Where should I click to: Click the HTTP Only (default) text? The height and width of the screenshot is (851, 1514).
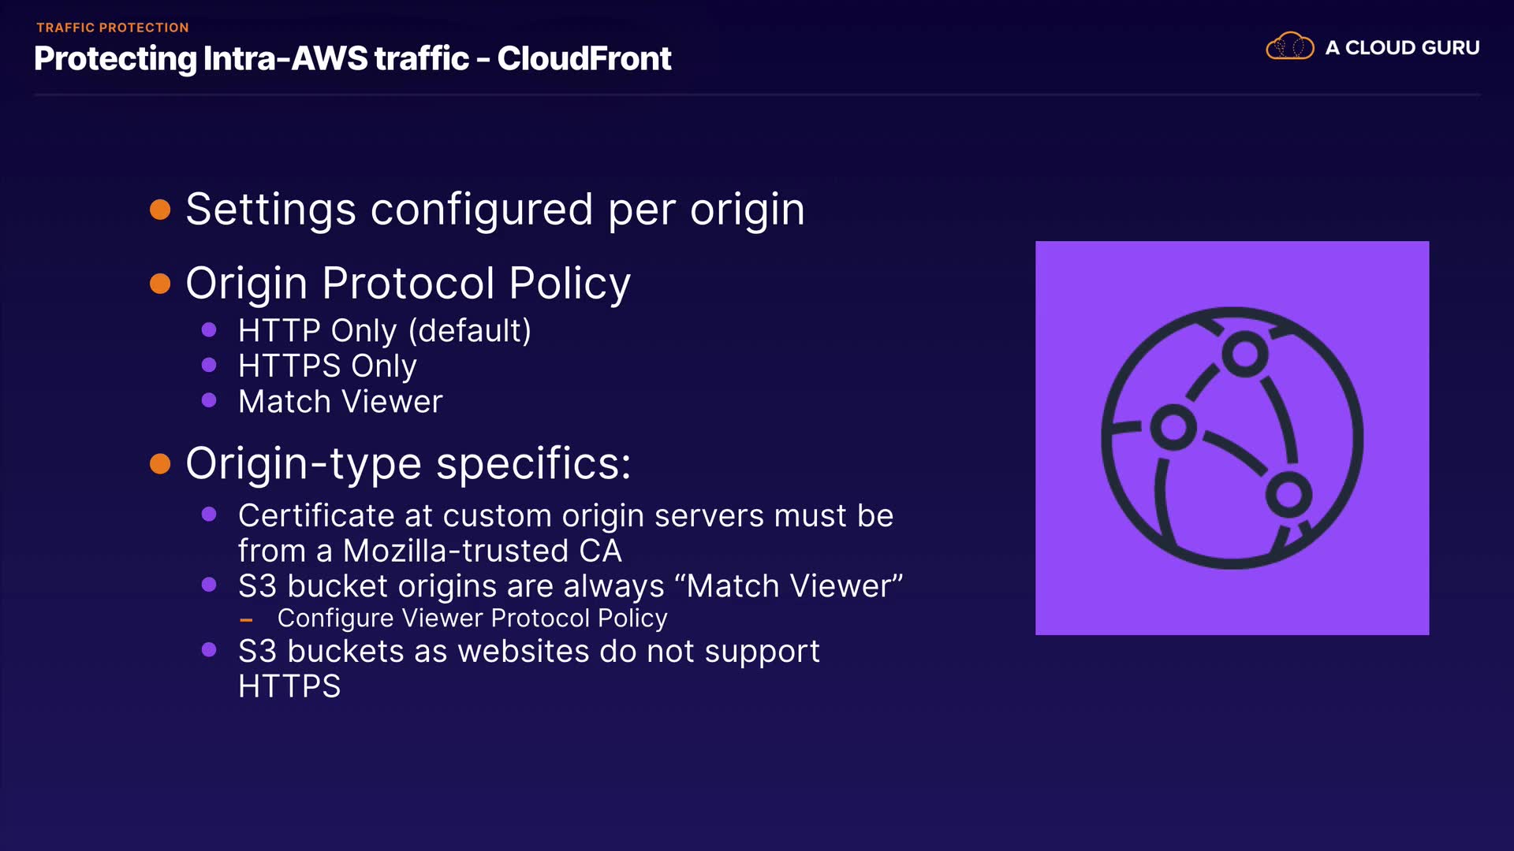(385, 331)
